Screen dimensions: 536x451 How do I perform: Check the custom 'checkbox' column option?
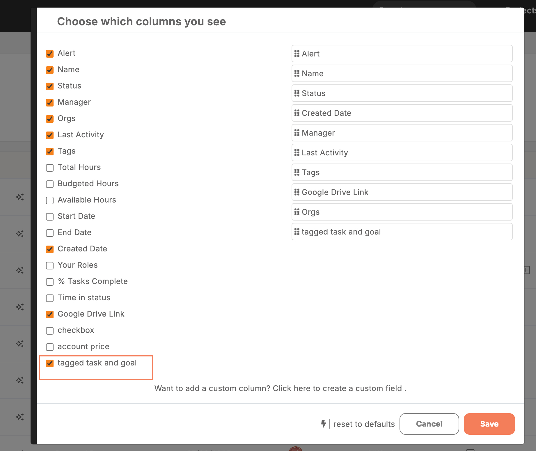(x=50, y=331)
